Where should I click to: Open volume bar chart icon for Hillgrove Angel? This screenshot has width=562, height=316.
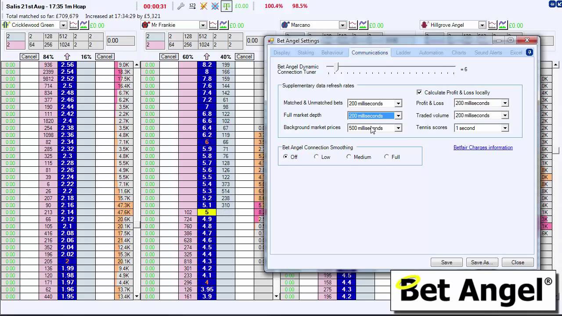503,25
